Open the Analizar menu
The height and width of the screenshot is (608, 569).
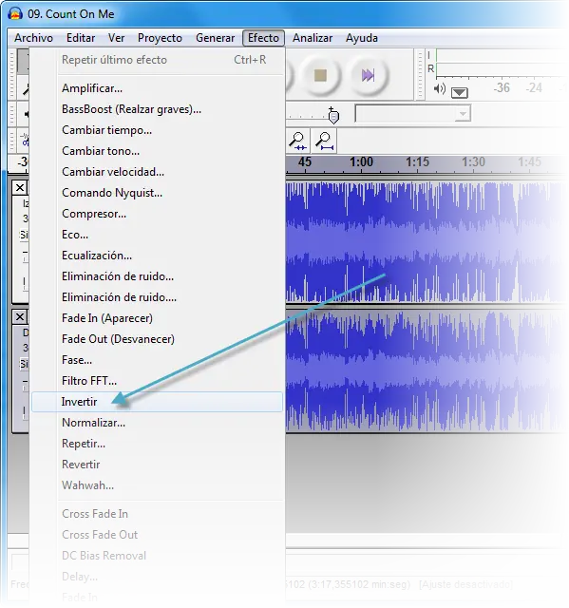point(313,38)
